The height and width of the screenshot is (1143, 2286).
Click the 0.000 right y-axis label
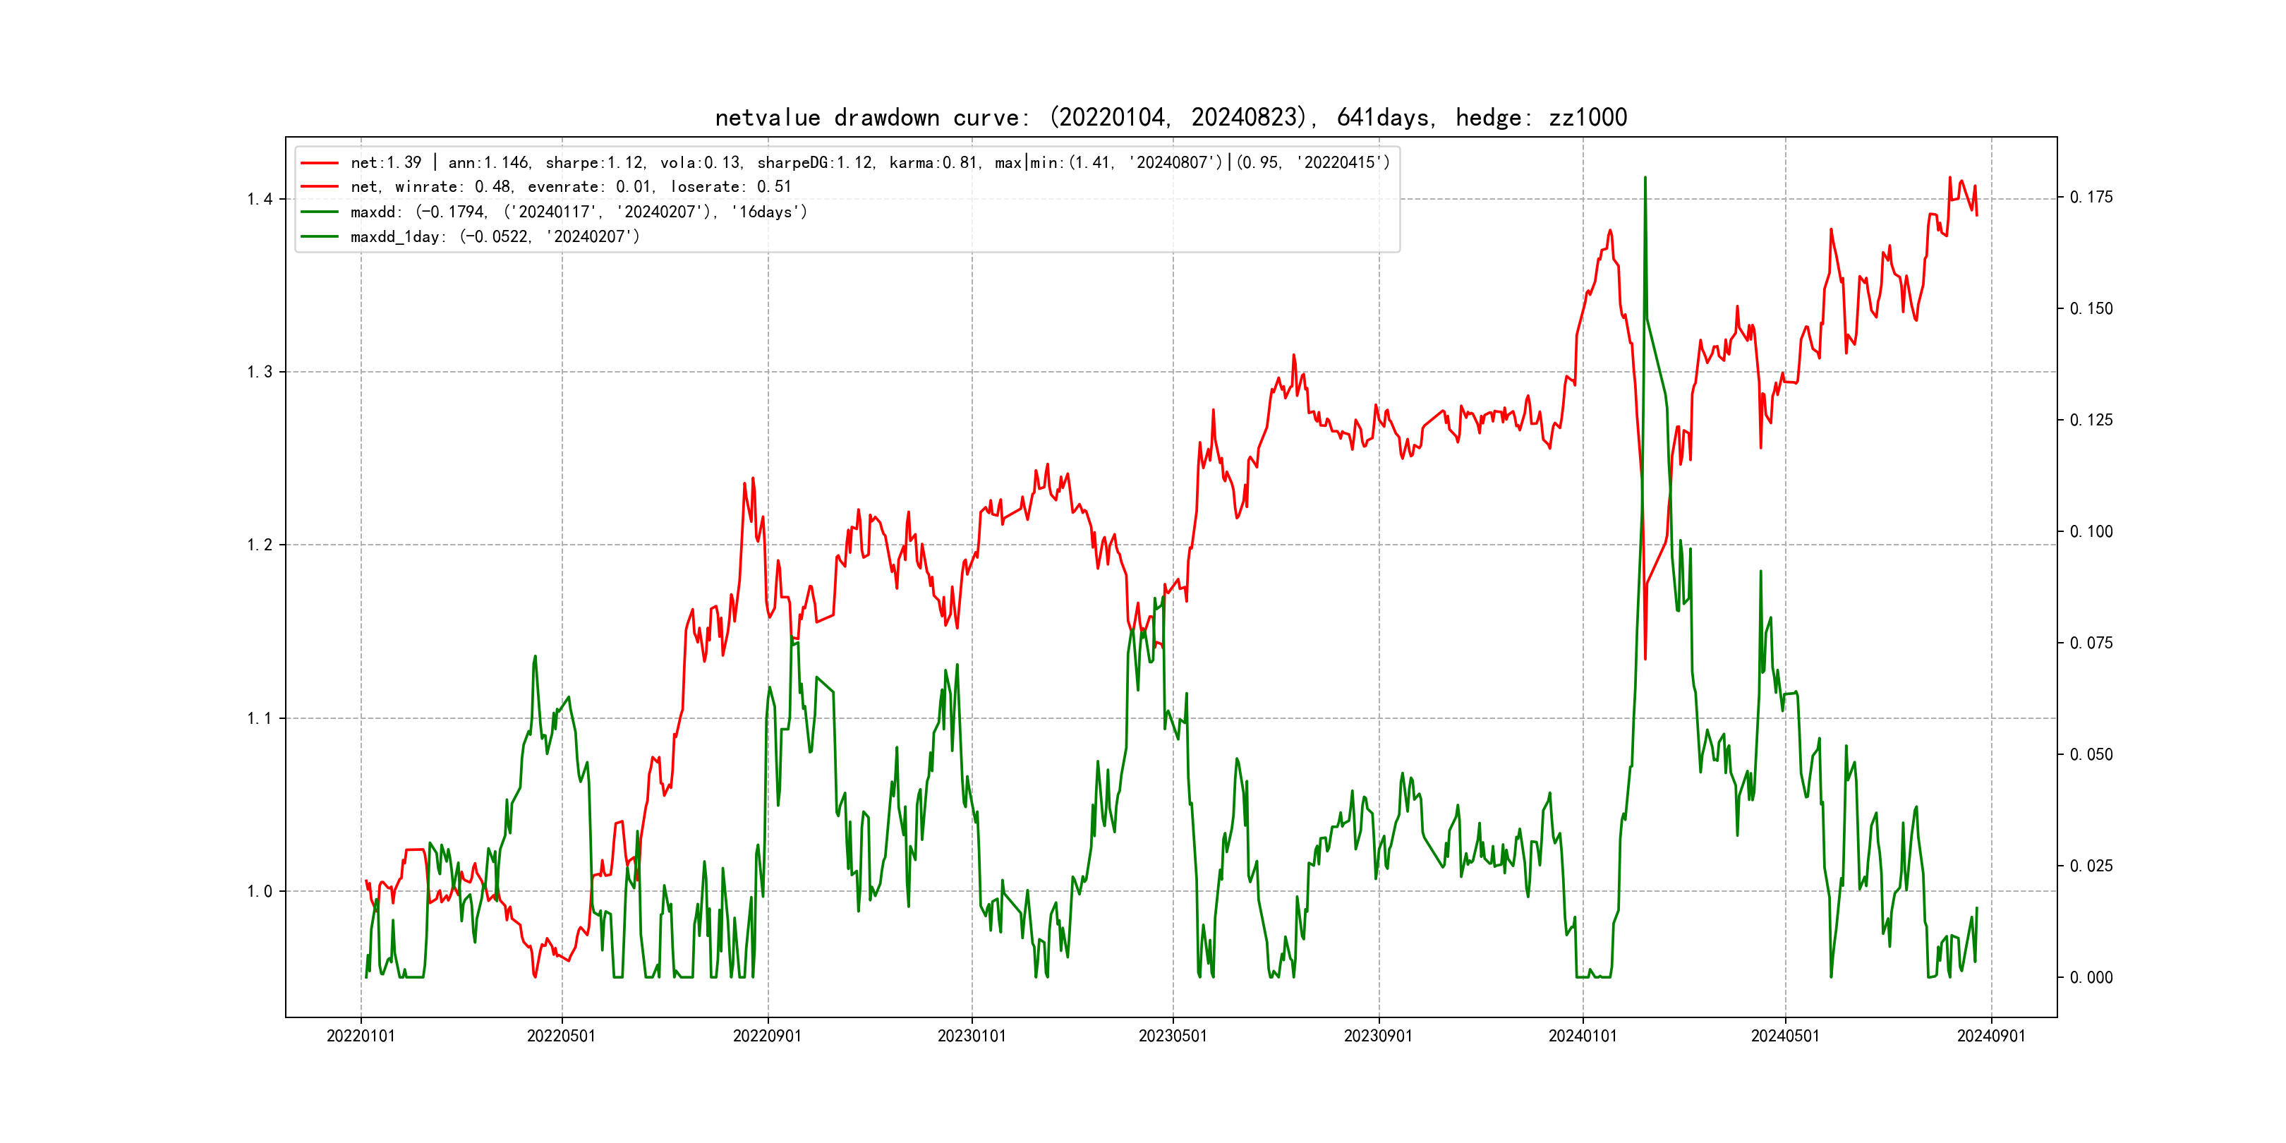(x=2091, y=977)
